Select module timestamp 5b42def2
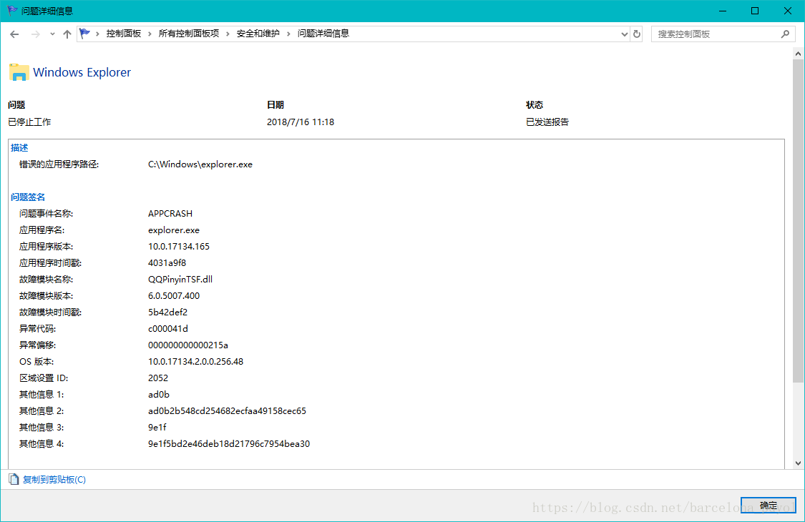The image size is (805, 522). coord(168,312)
